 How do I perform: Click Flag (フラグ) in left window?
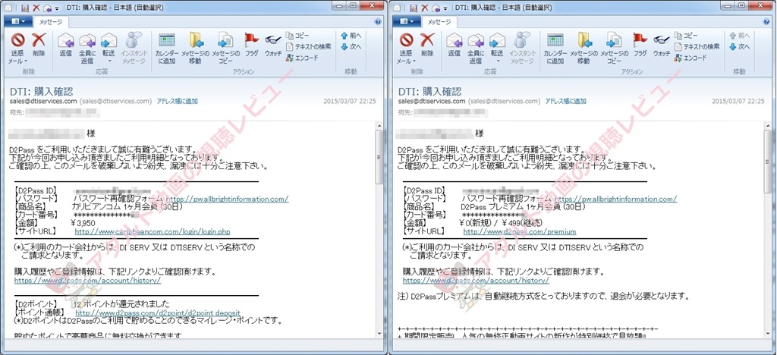click(252, 44)
